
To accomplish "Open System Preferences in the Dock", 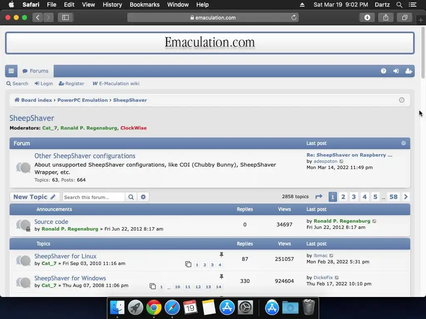I will pos(245,308).
